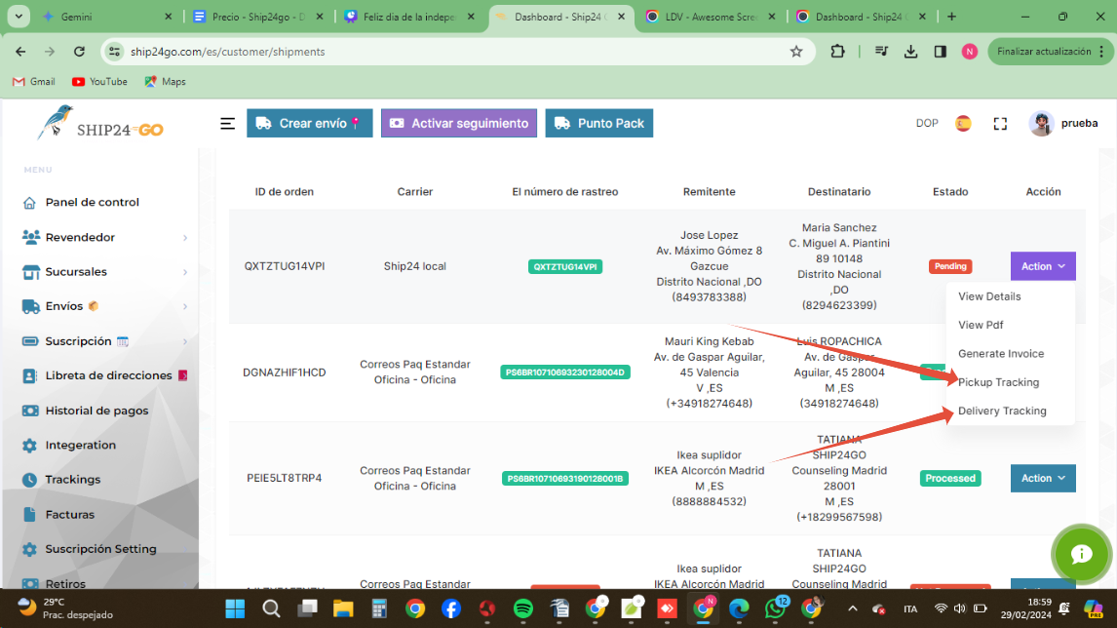Go to Panel de control

tap(92, 203)
